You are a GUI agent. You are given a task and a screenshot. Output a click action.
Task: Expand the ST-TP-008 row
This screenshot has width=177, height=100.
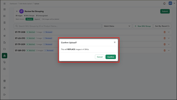(169, 32)
